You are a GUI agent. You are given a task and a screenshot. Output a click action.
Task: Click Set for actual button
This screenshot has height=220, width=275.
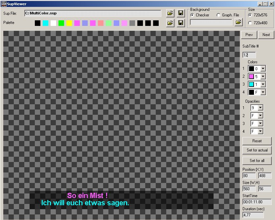[257, 150]
